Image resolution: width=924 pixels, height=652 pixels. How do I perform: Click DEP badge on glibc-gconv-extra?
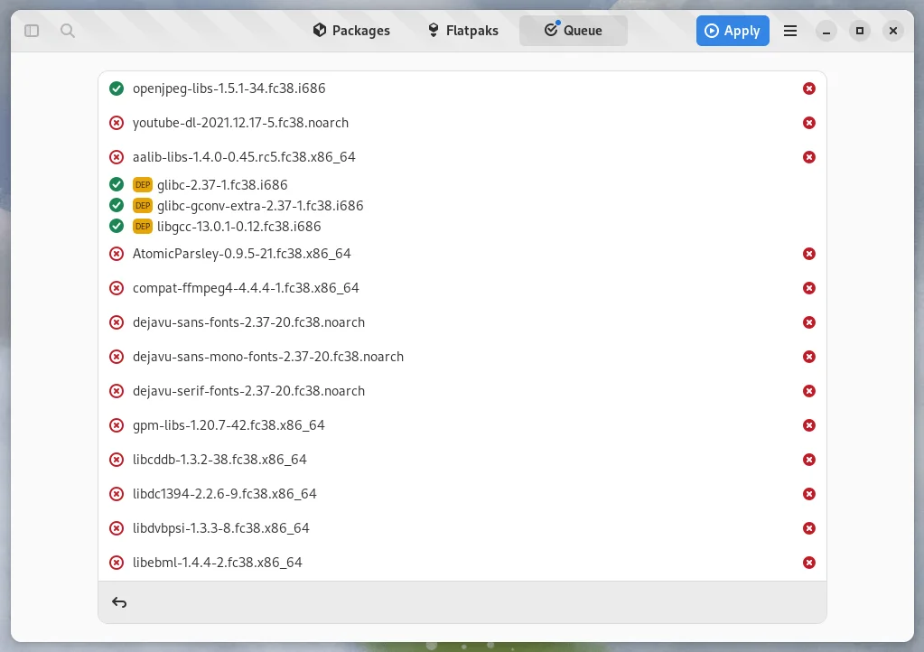(x=143, y=206)
